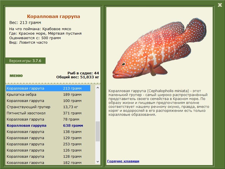Select the Коралловая гаррупа 253 грамм row
Image resolution: width=225 pixels, height=169 pixels.
48,144
